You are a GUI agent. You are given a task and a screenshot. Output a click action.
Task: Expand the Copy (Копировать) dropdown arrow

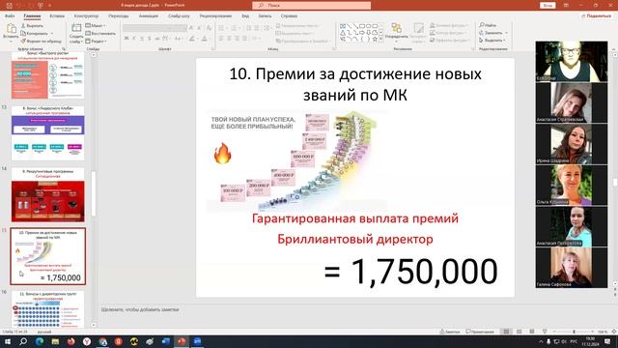[51, 33]
